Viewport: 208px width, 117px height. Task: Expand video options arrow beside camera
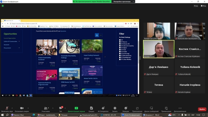pyautogui.click(x=28, y=108)
